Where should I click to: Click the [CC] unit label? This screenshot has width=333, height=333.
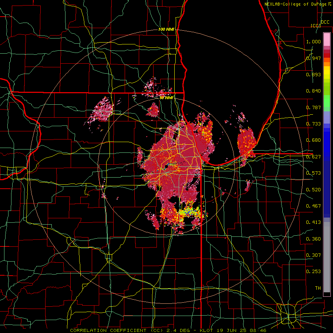(316, 26)
